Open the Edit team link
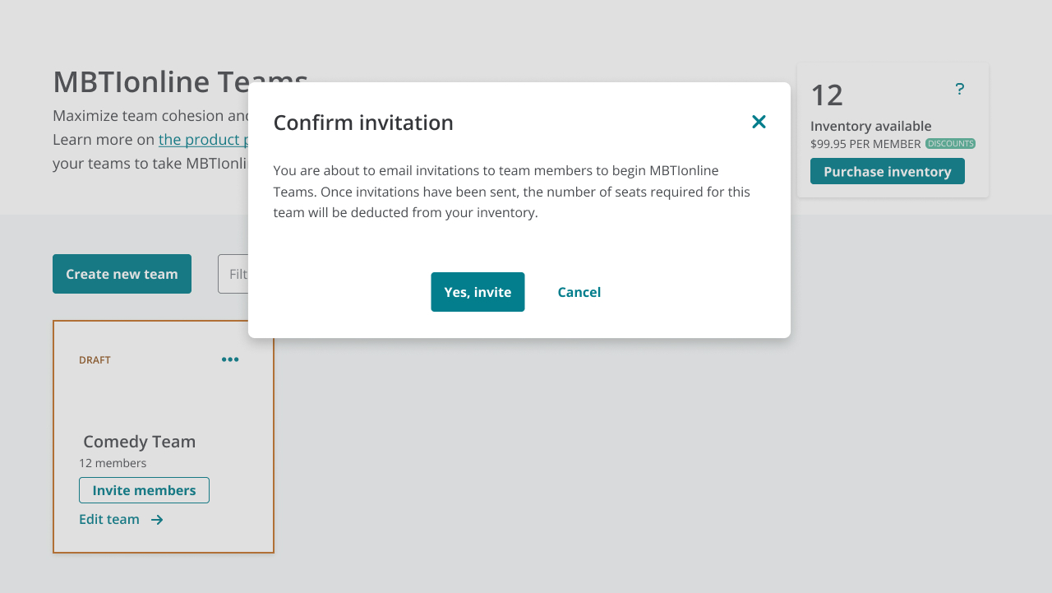1052x593 pixels. (x=109, y=520)
